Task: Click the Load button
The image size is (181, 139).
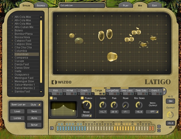Action: pyautogui.click(x=17, y=111)
